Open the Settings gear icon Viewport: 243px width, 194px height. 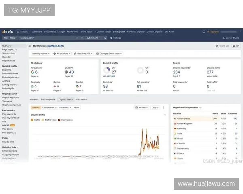tap(111, 38)
